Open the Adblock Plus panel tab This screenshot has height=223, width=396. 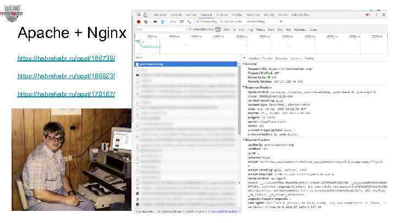pos(300,15)
